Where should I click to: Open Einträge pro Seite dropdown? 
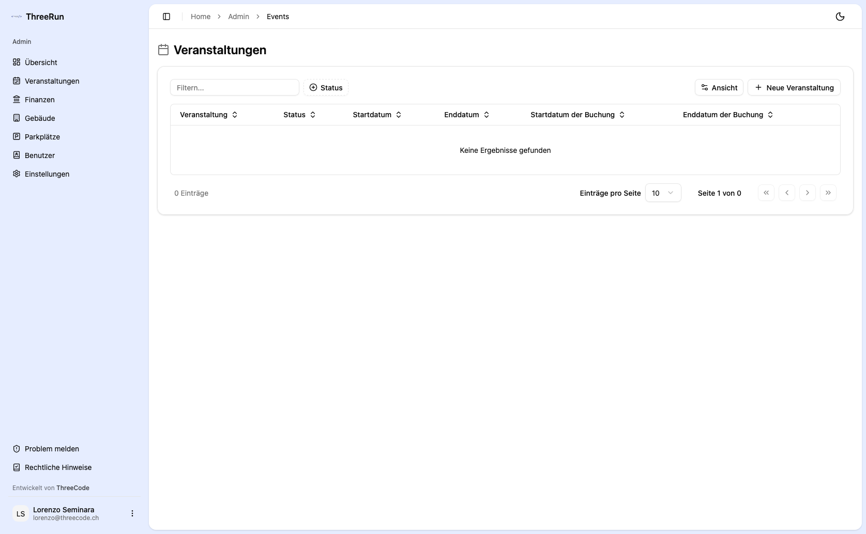click(x=663, y=193)
